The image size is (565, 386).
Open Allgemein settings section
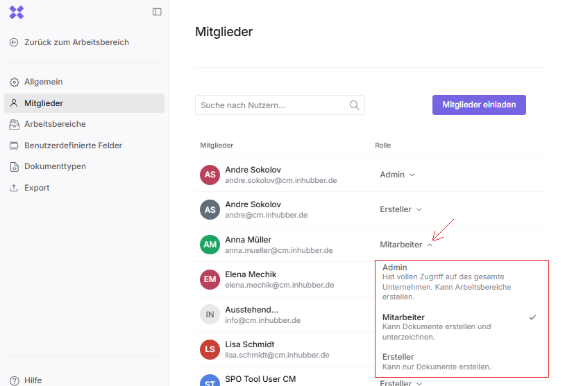(43, 82)
